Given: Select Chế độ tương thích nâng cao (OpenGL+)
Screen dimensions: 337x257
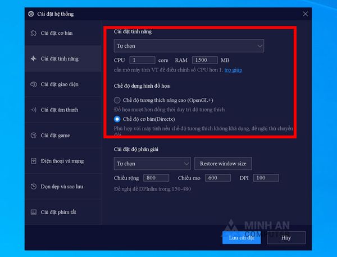Looking at the screenshot, I should coord(117,100).
